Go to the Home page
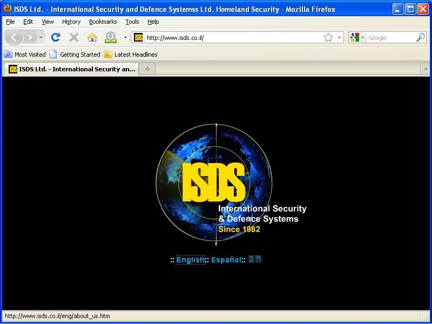 [x=92, y=37]
